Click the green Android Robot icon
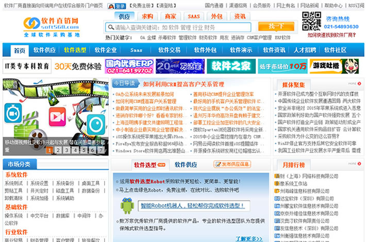366x242 pixels. [x=127, y=205]
